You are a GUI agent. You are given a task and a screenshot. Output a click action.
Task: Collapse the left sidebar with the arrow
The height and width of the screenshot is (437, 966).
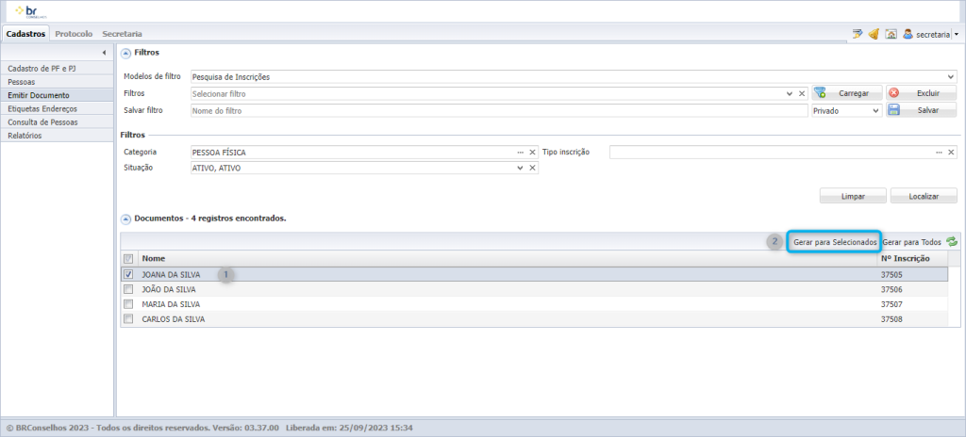[104, 53]
